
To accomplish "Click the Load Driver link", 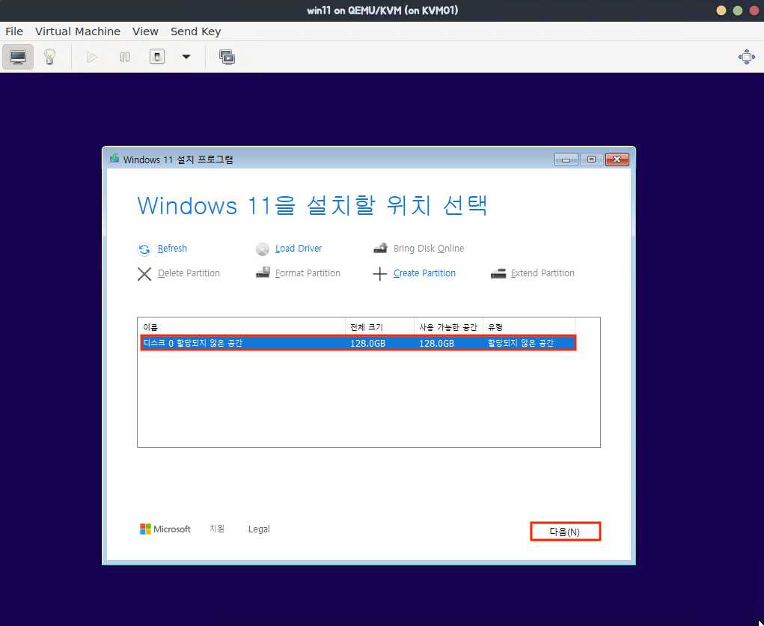I will pos(299,248).
